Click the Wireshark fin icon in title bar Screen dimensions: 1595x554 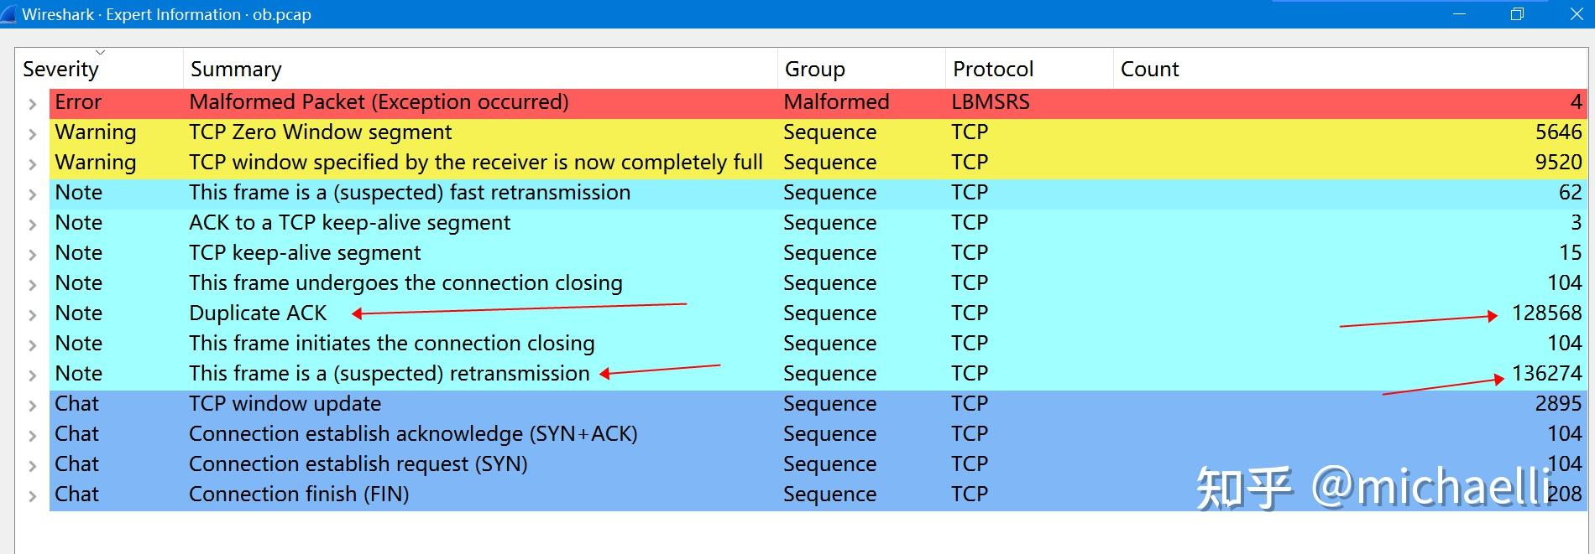(10, 13)
